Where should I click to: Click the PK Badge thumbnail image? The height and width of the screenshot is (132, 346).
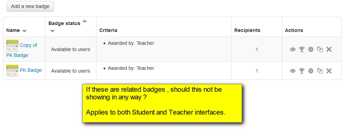(13, 71)
